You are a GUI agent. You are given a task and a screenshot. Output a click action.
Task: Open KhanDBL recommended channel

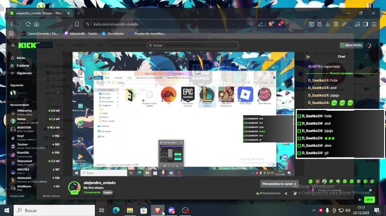coord(35,154)
